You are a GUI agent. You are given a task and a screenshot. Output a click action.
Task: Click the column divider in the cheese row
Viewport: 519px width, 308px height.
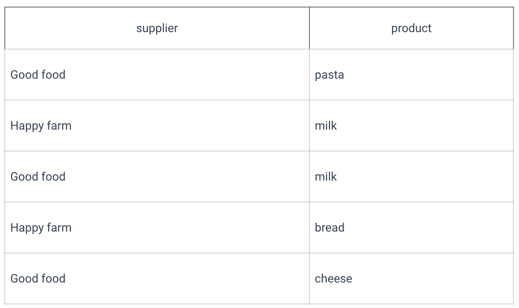point(309,278)
